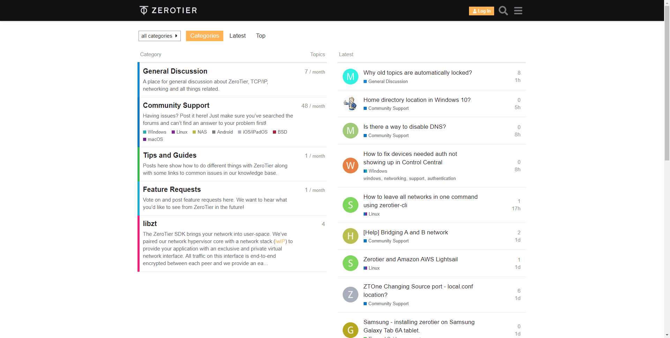670x338 pixels.
Task: Open topic ZTOne Changing Source port
Action: pos(418,291)
